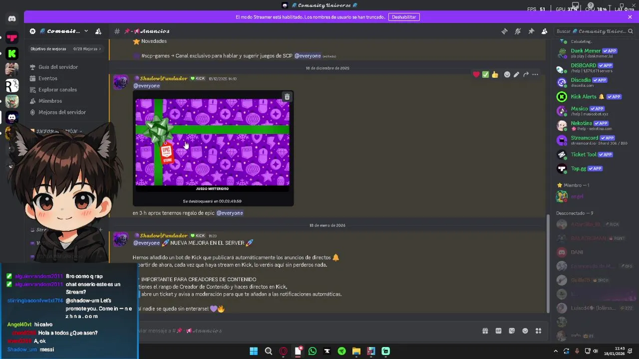Open the red T server icon in sidebar
Viewport: 639px width, 359px height.
click(x=12, y=37)
